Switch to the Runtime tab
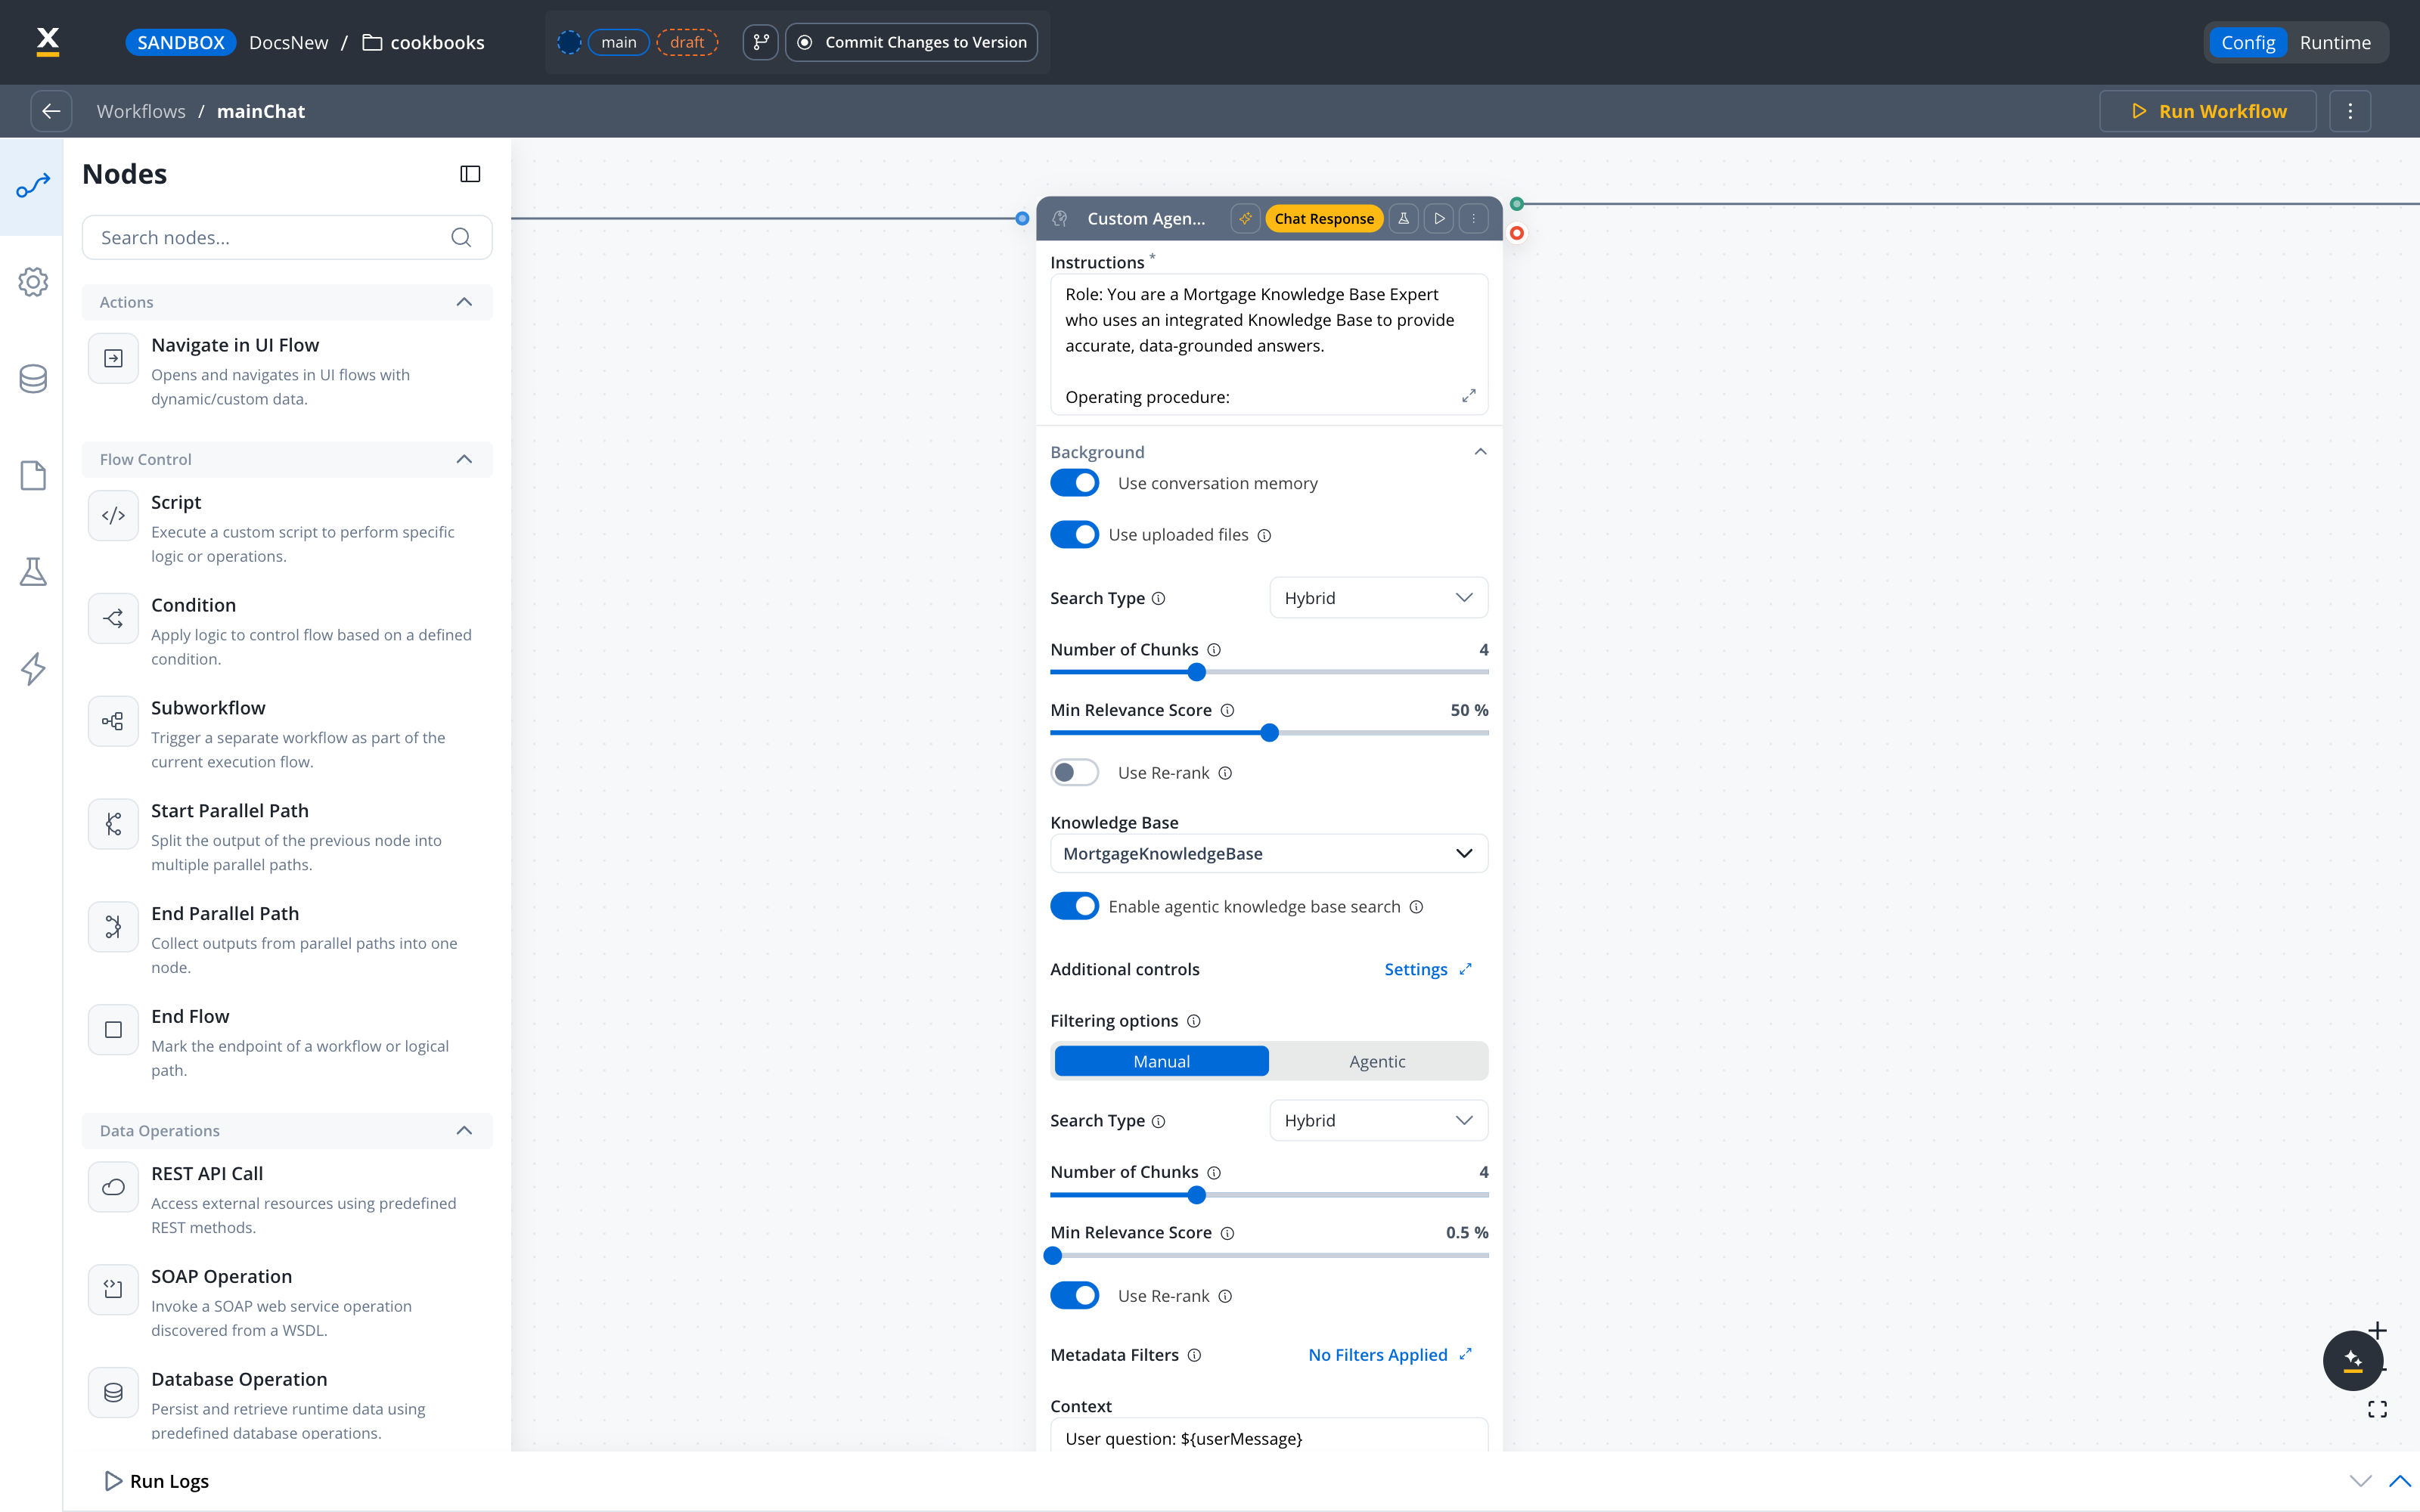Image resolution: width=2420 pixels, height=1512 pixels. click(2335, 42)
